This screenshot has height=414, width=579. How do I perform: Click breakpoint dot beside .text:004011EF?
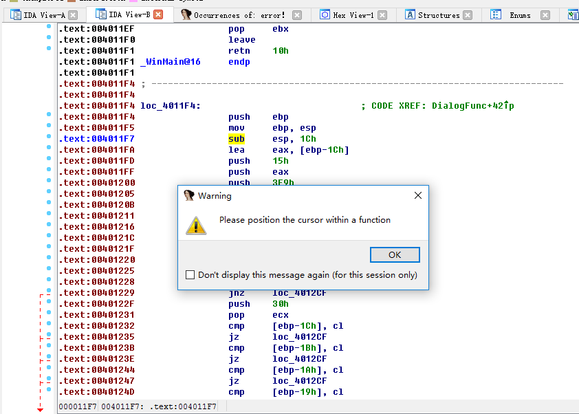49,26
